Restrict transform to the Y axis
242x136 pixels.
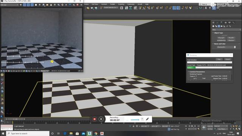pyautogui.click(x=210, y=8)
